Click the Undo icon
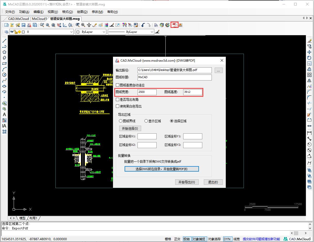 tap(143, 25)
